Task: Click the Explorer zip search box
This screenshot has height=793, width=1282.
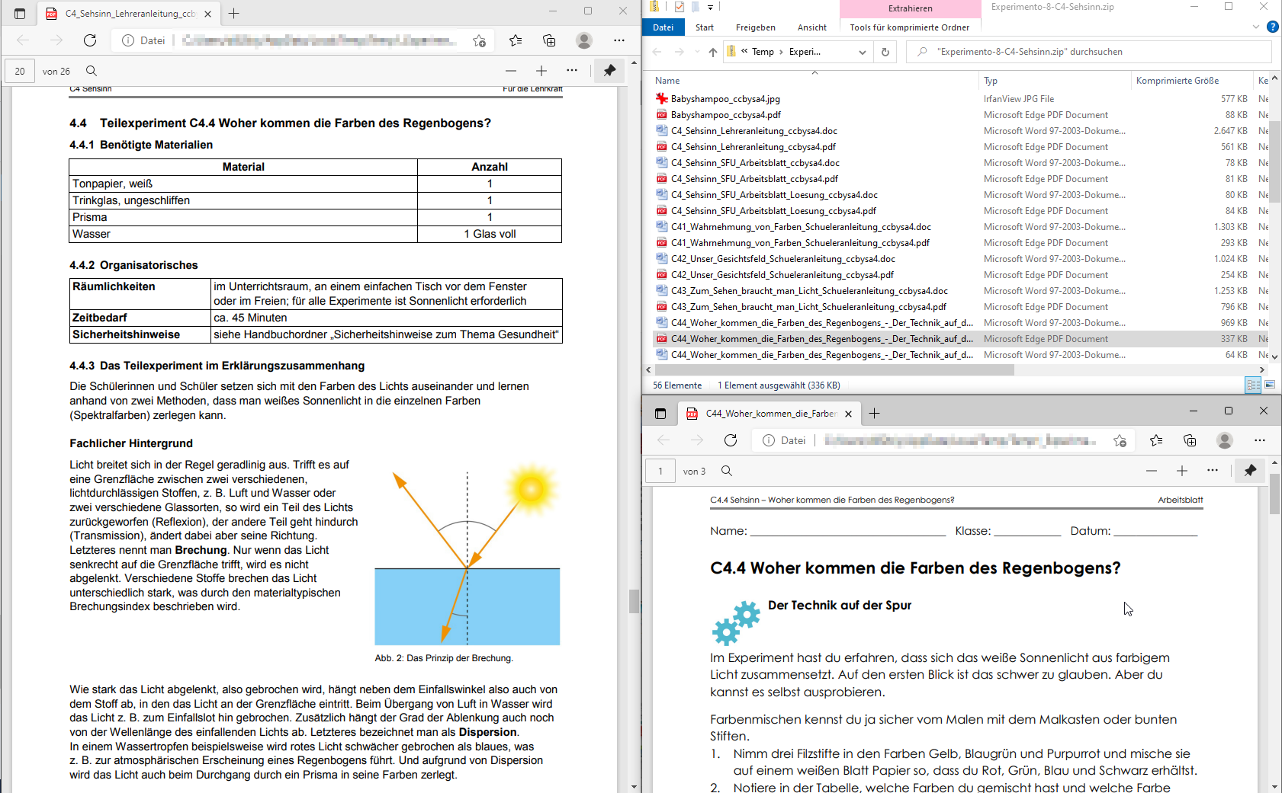Action: [1089, 52]
